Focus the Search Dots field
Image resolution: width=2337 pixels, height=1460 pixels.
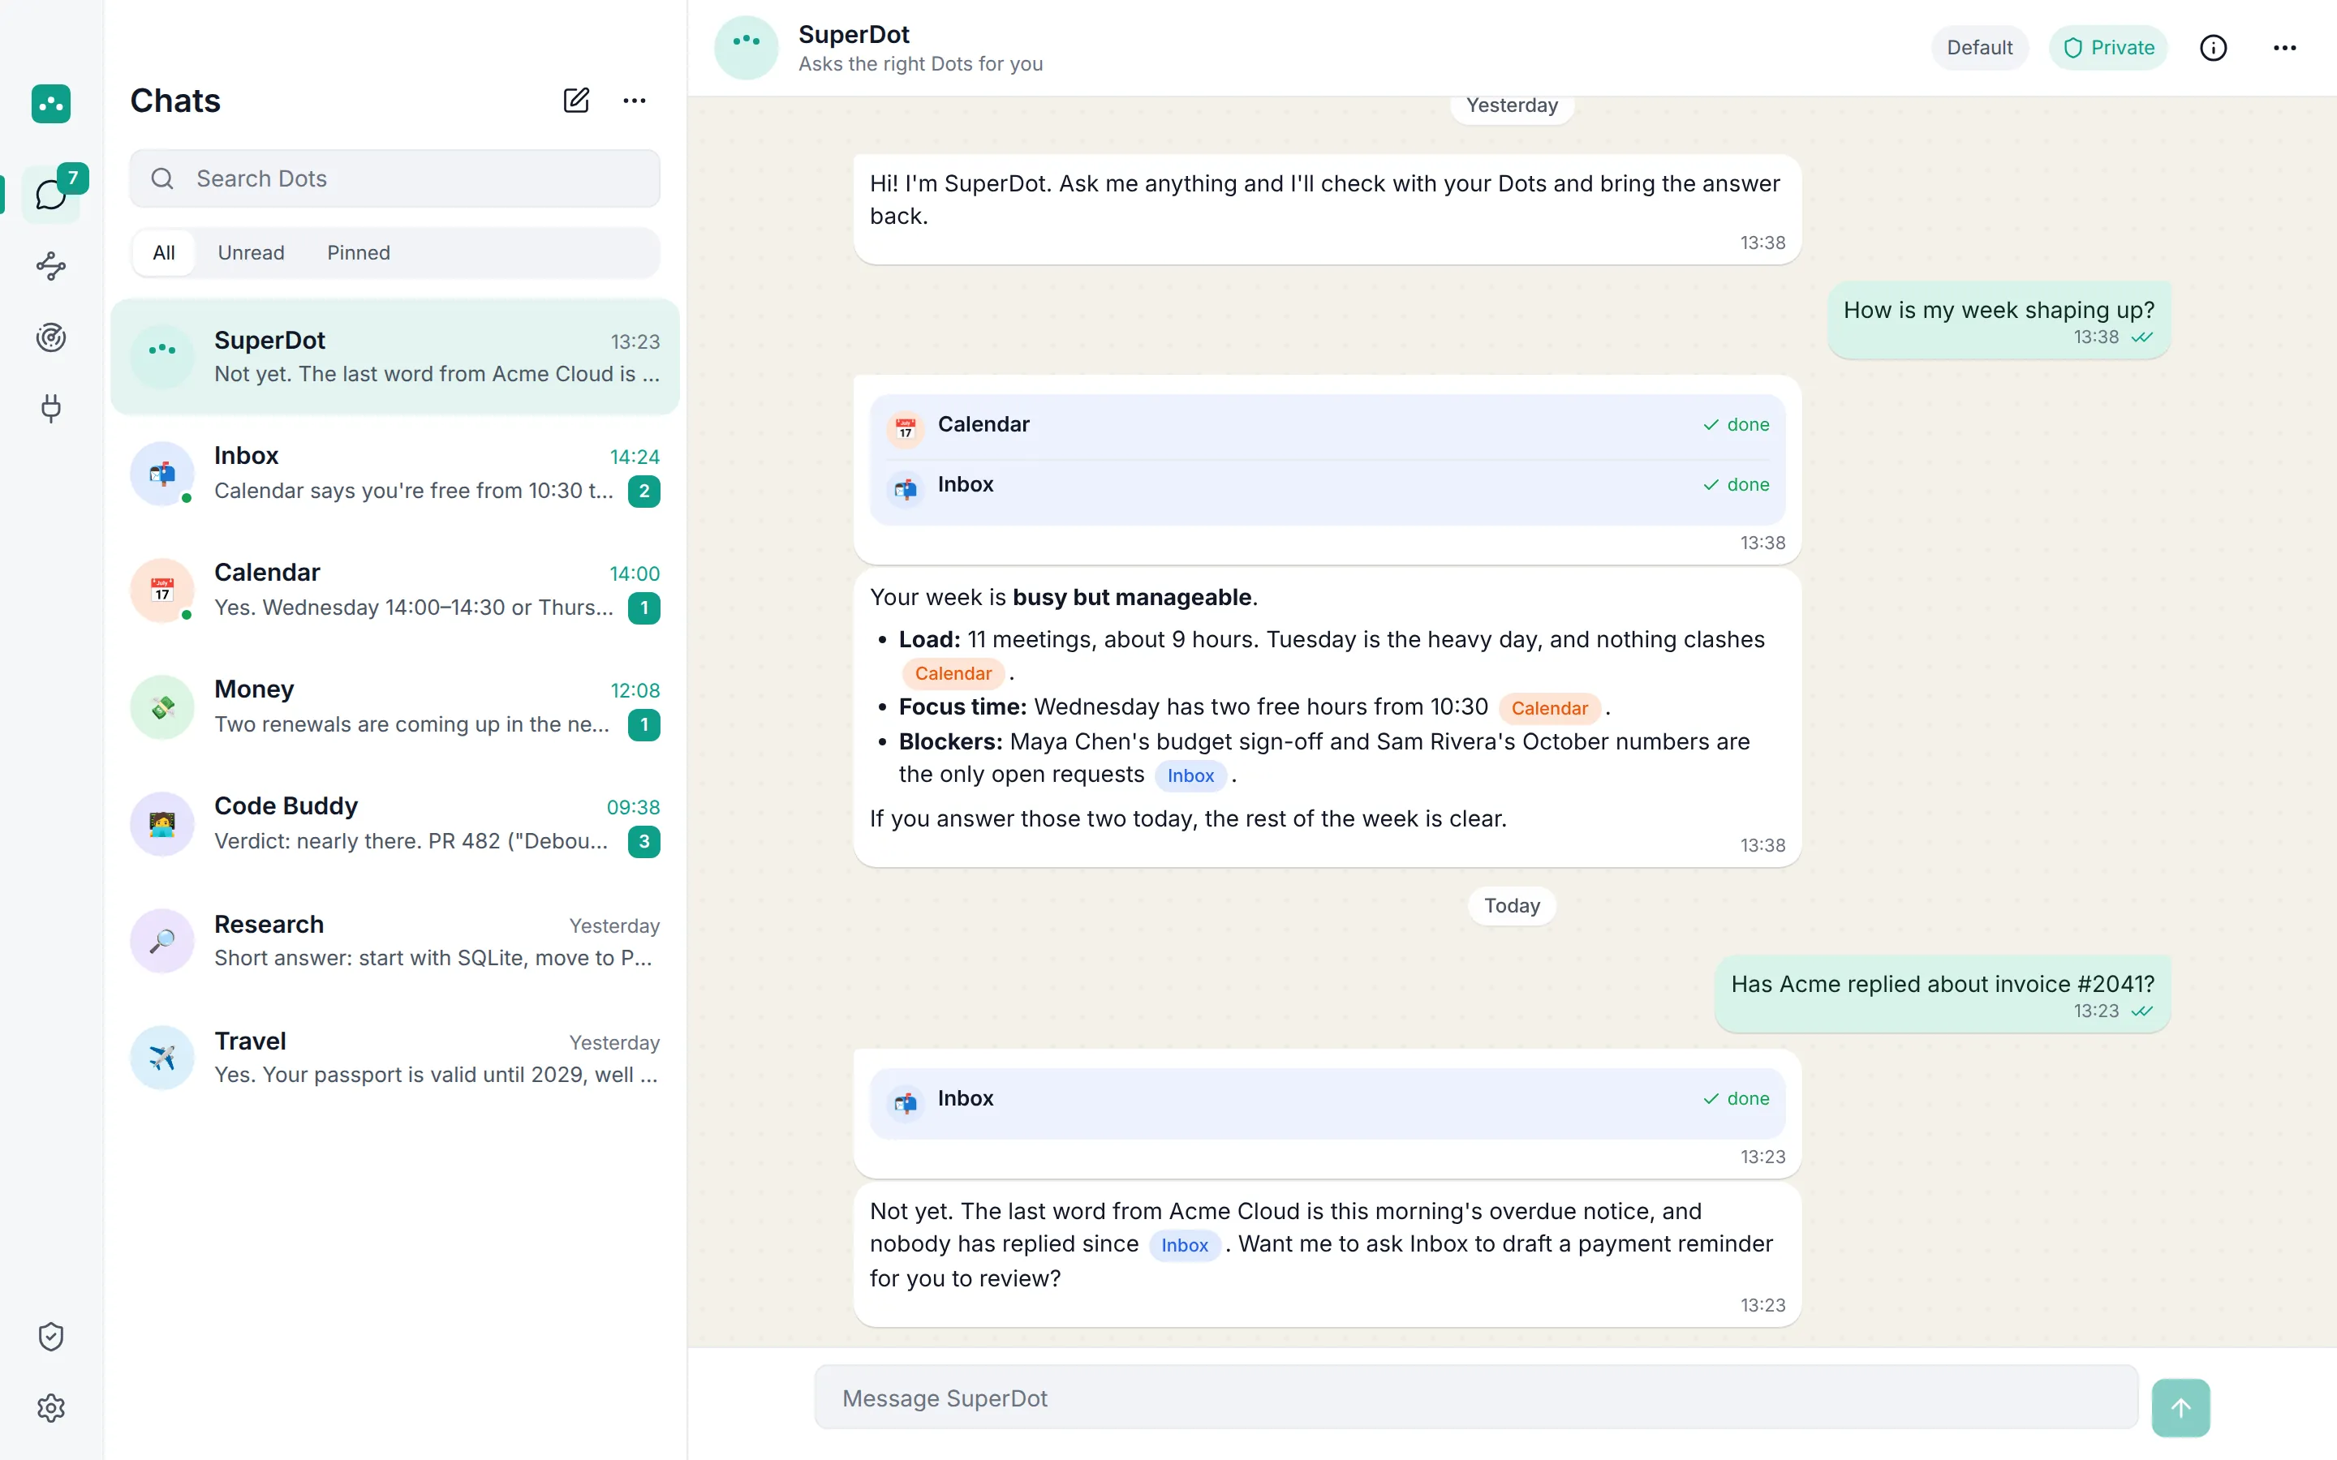[x=395, y=178]
